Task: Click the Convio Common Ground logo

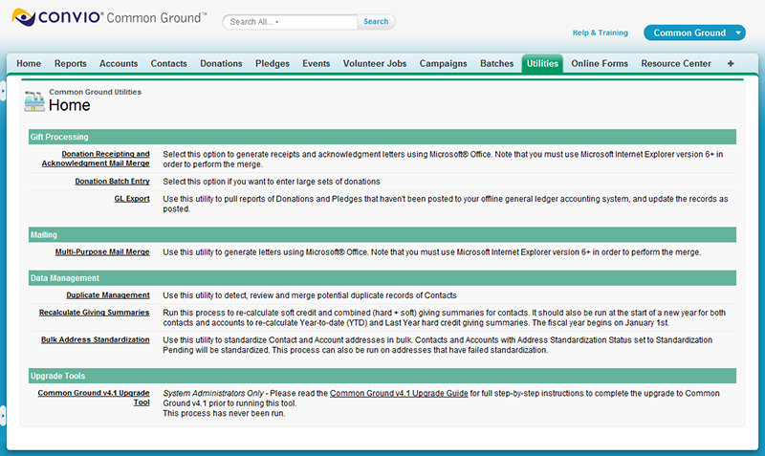Action: (107, 19)
